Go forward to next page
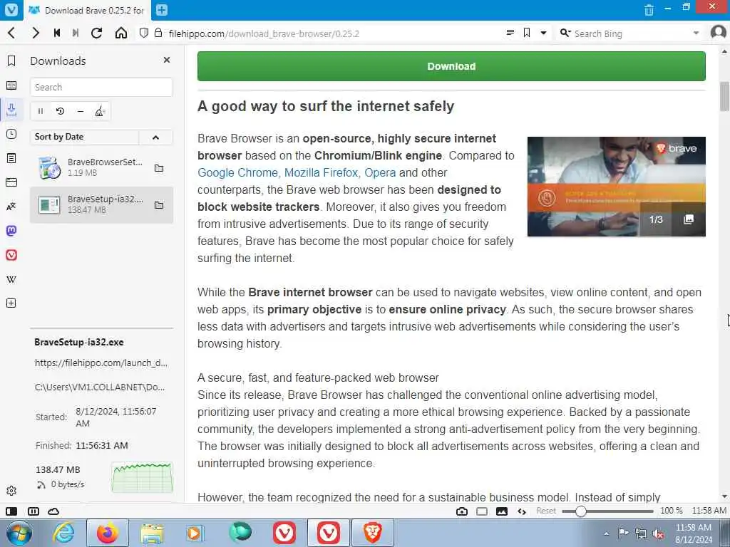The width and height of the screenshot is (730, 547). click(x=36, y=33)
